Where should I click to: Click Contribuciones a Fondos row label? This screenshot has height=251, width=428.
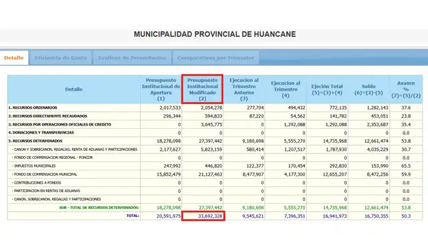click(x=37, y=183)
